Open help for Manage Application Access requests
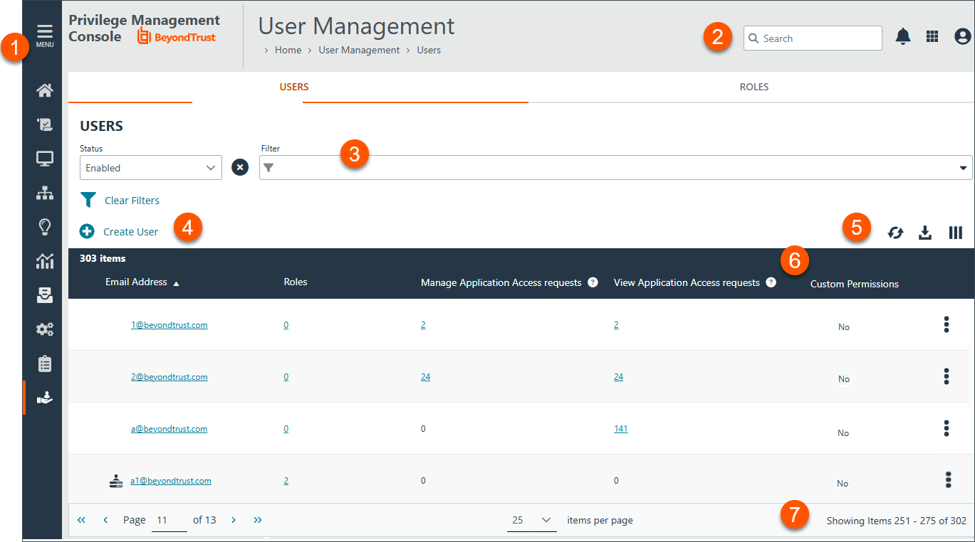Image resolution: width=975 pixels, height=542 pixels. point(593,282)
